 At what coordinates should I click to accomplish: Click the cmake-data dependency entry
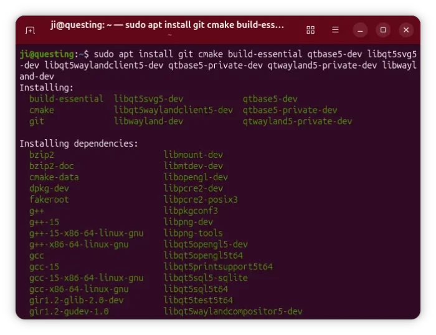54,177
